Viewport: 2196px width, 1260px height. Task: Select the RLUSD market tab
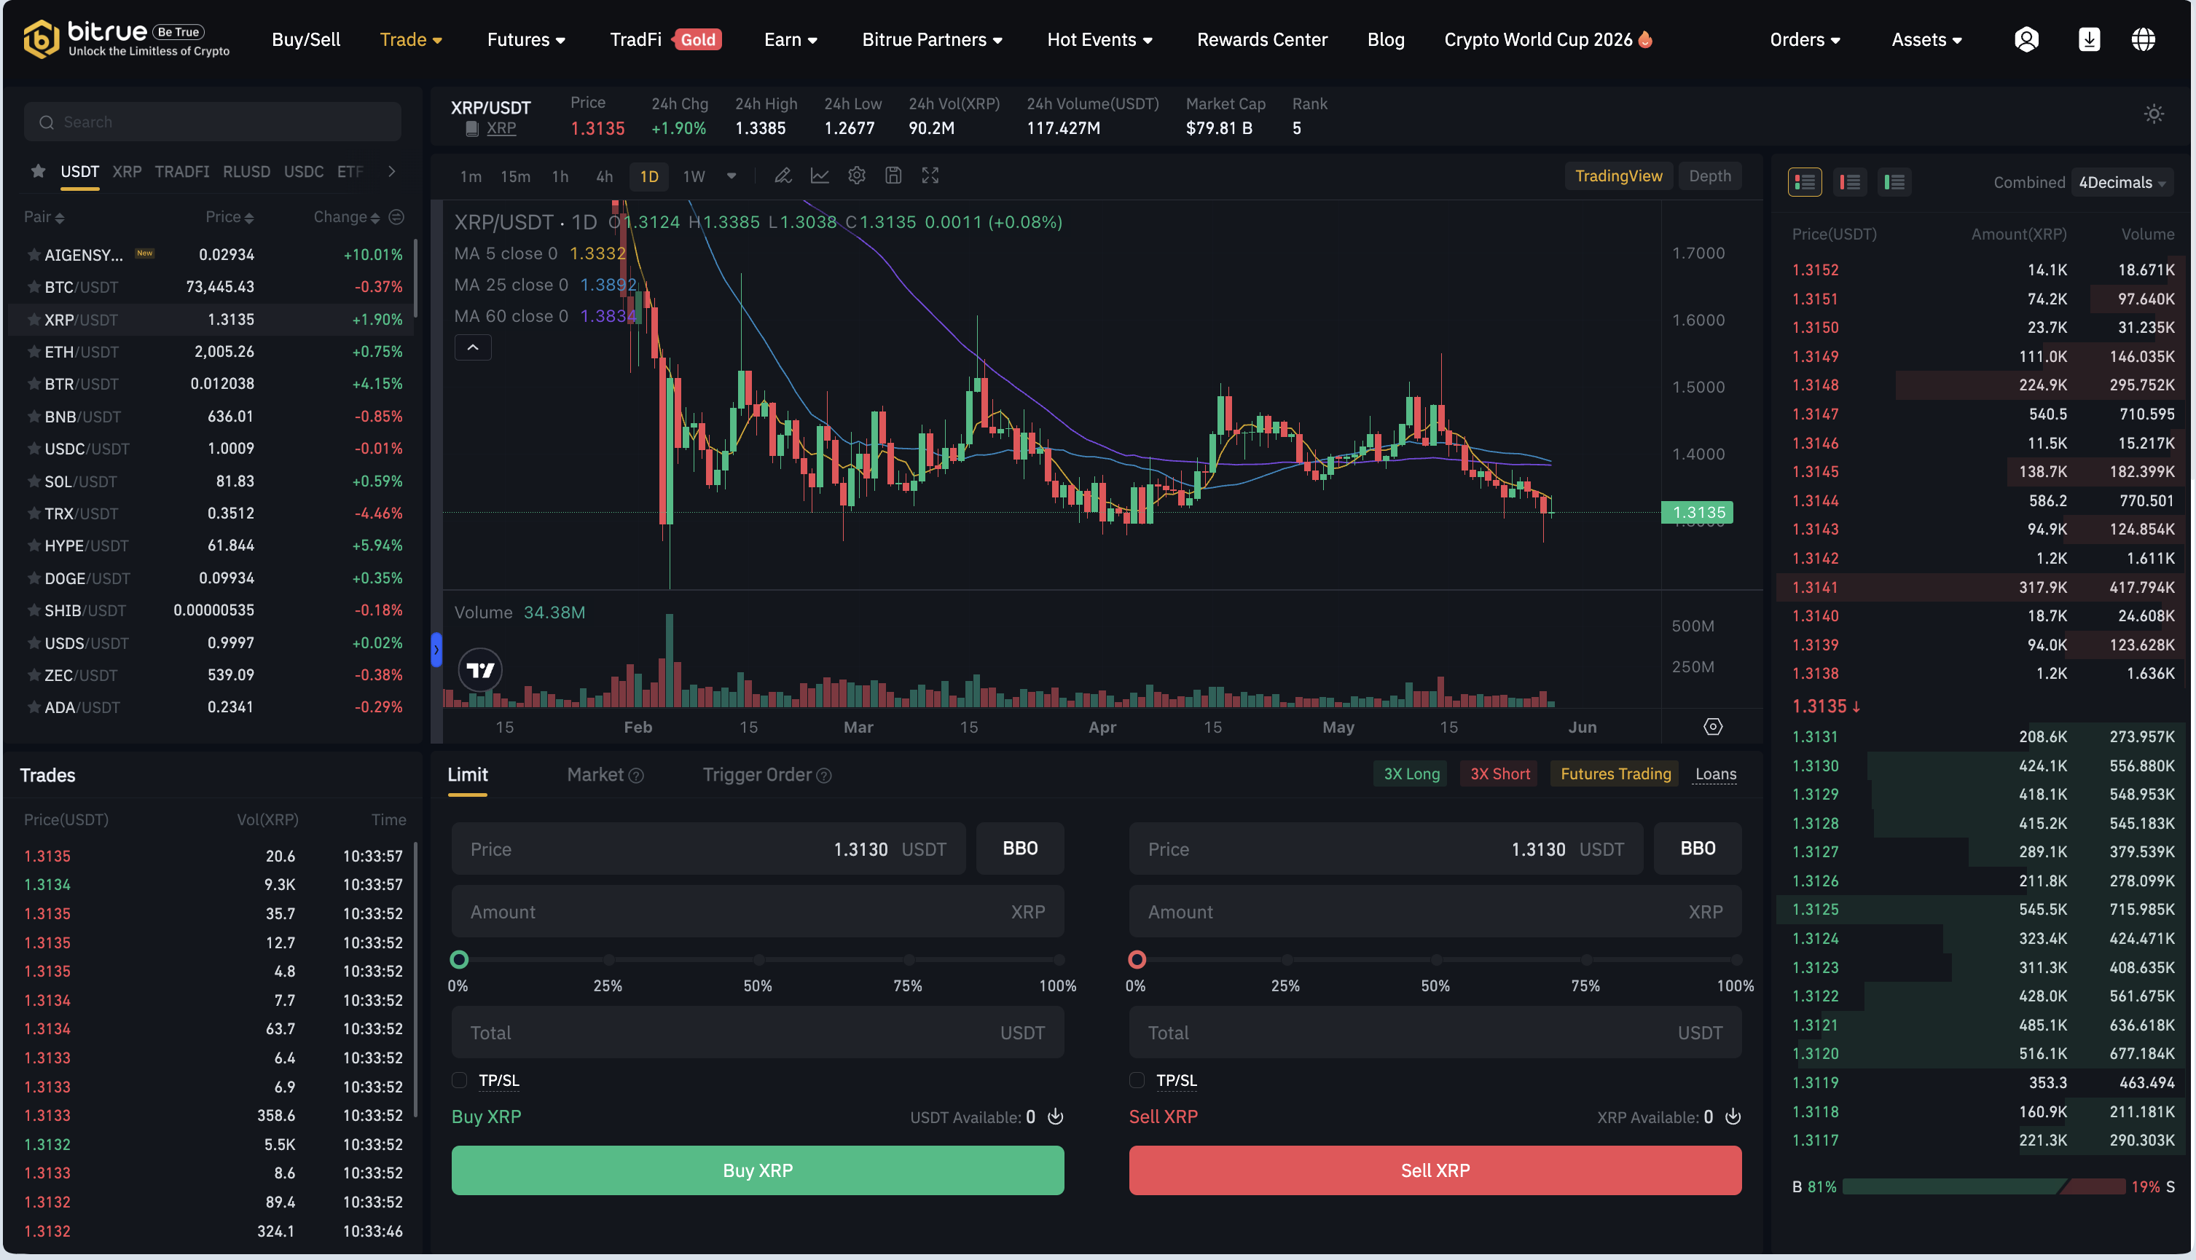(247, 172)
